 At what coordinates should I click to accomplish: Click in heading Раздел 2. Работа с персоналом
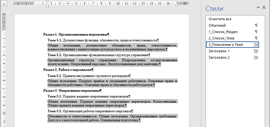(68, 70)
